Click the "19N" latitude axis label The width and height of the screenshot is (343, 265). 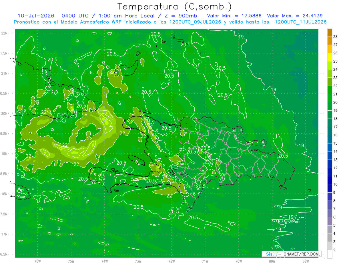click(x=5, y=154)
